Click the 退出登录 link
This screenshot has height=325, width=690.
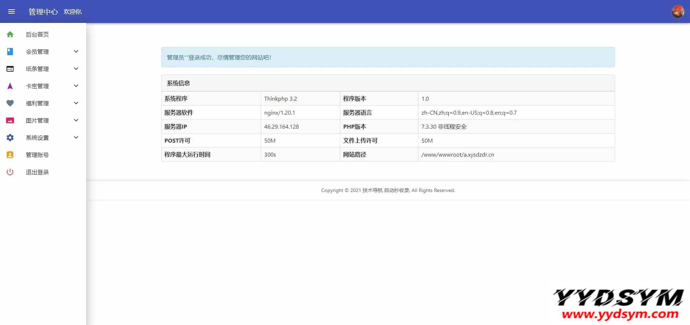coord(37,172)
